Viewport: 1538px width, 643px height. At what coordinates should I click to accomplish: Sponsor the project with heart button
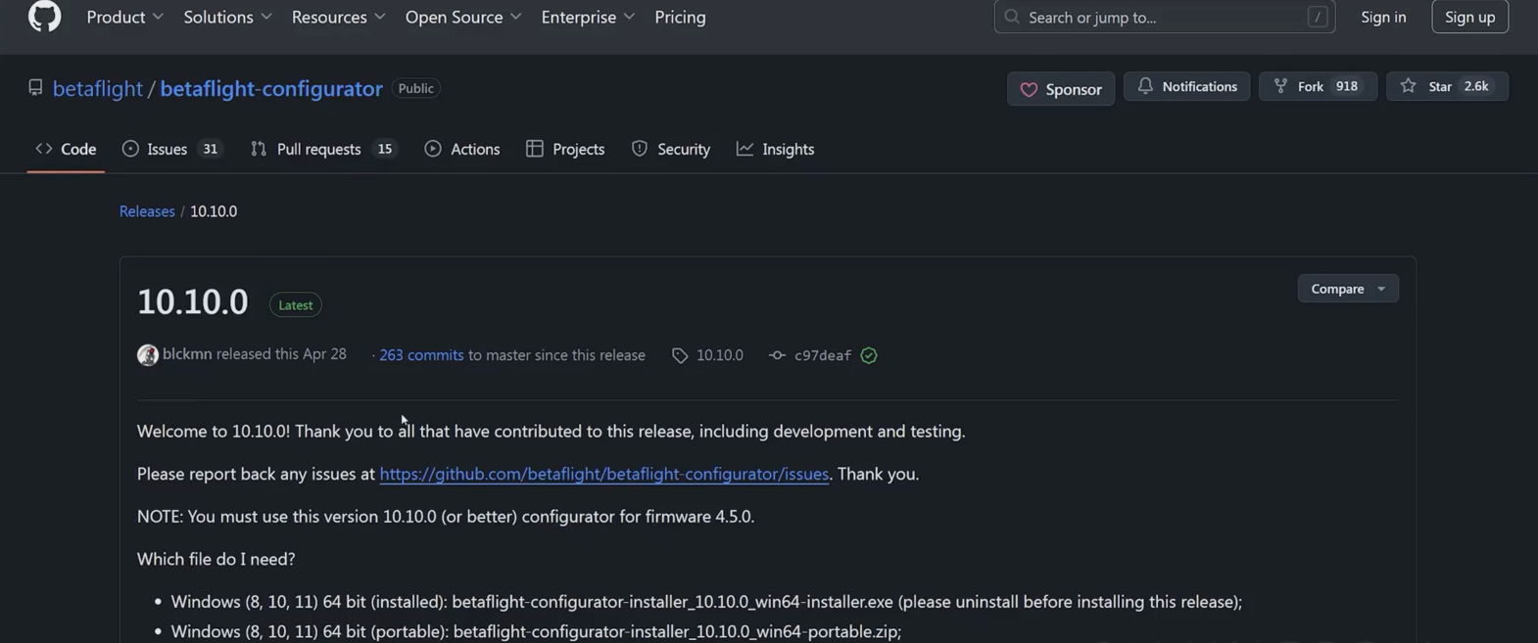point(1061,89)
